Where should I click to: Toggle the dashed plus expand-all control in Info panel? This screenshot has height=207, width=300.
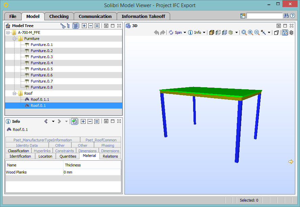pos(84,121)
